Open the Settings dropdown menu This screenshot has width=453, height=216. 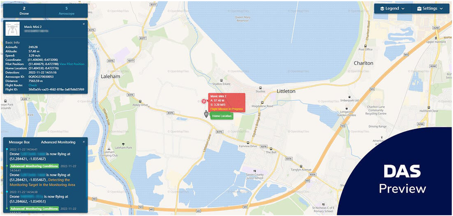coord(430,9)
